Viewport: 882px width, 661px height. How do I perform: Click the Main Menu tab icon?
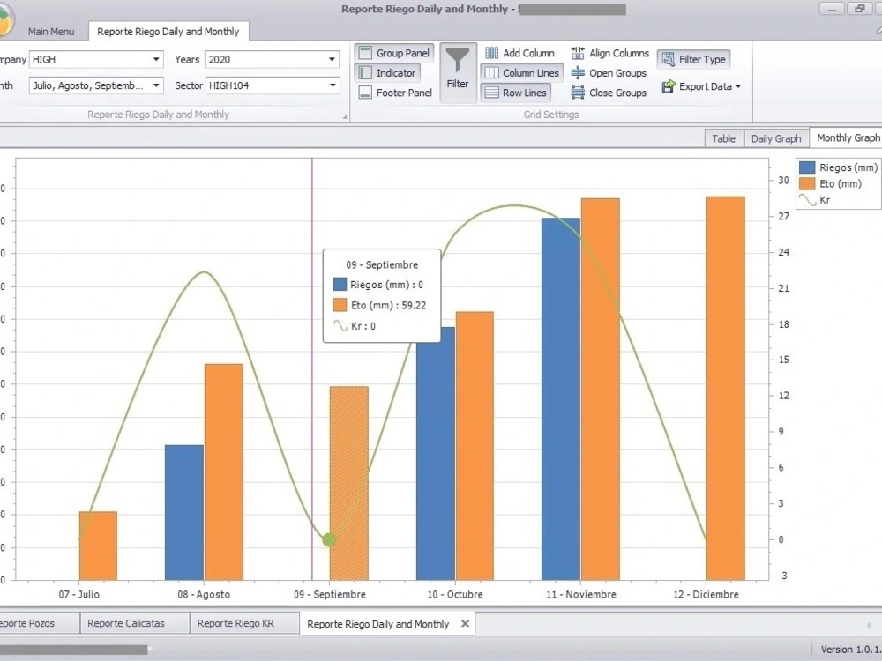[x=51, y=31]
